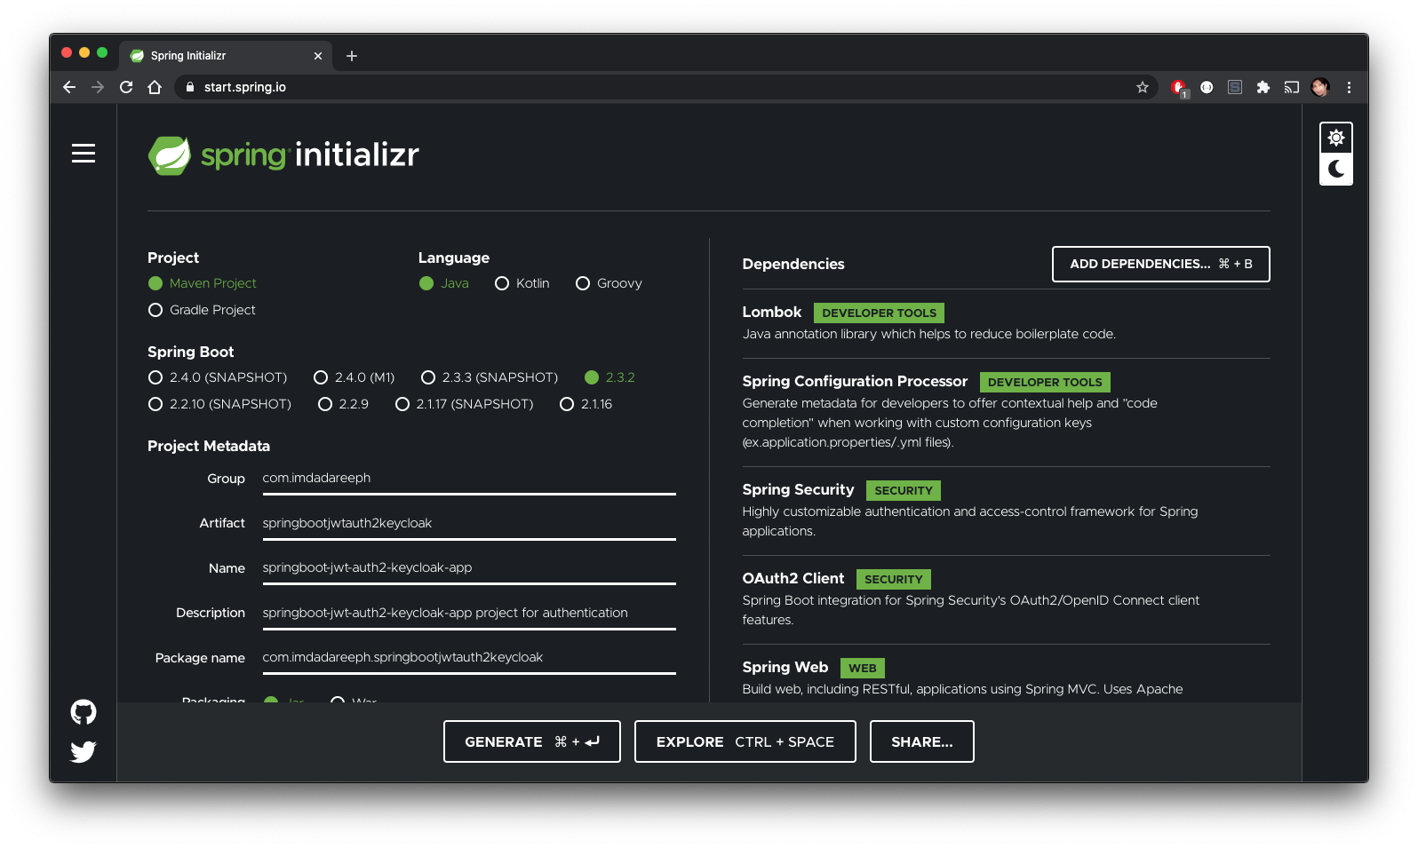The image size is (1418, 848).
Task: Edit the Name input field
Action: coord(469,568)
